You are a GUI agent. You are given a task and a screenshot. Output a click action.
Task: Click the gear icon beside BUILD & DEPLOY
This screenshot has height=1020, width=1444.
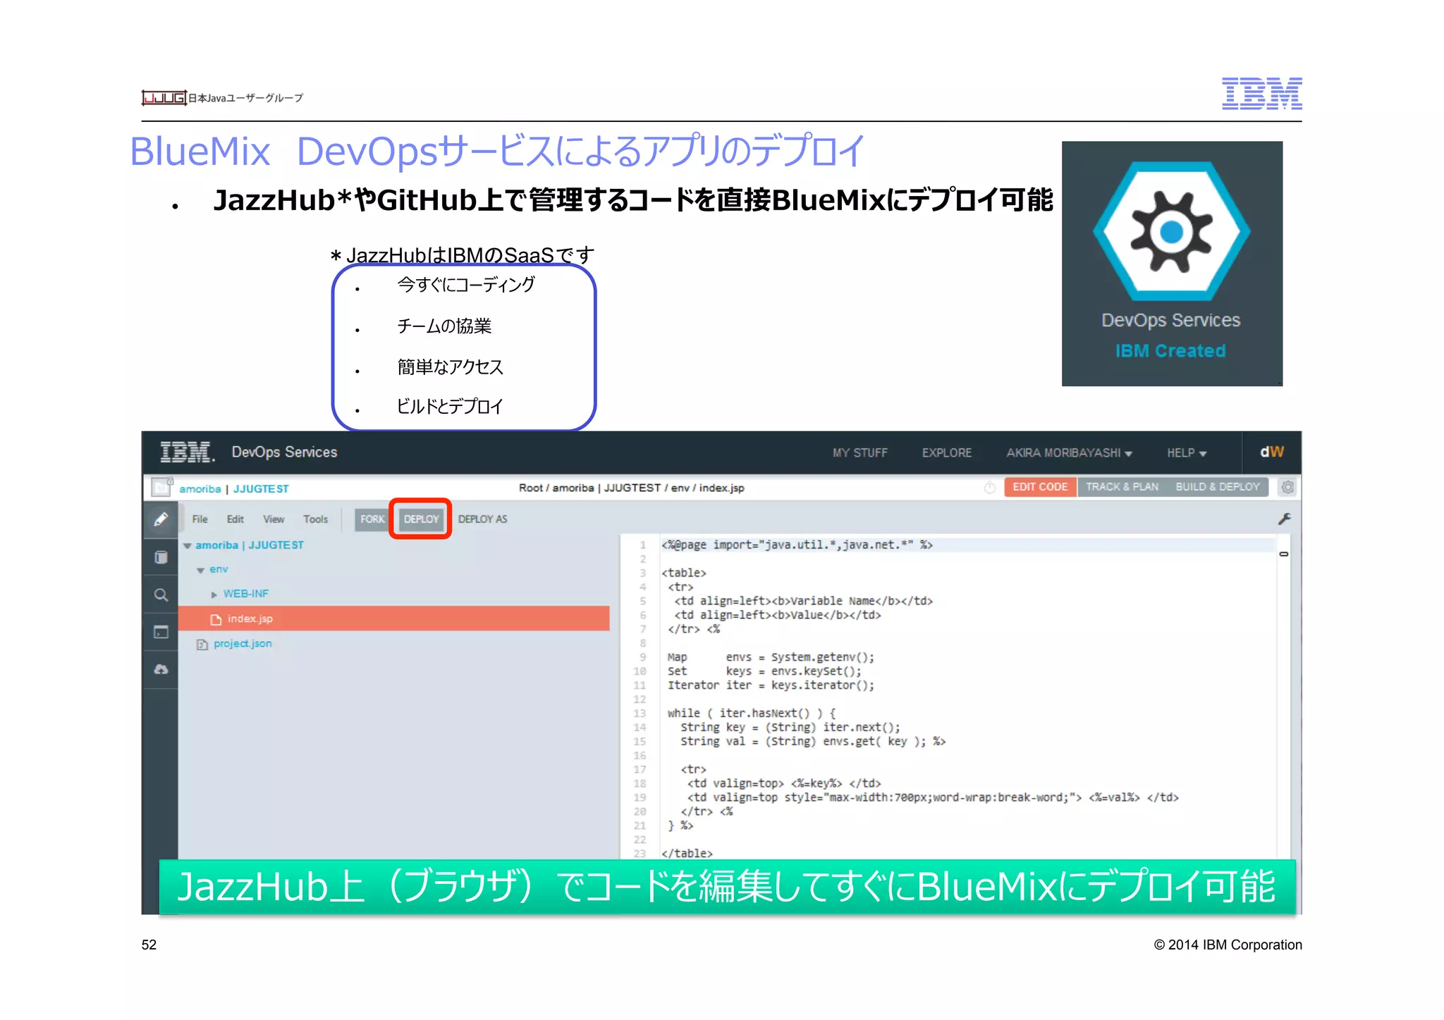[x=1287, y=487]
